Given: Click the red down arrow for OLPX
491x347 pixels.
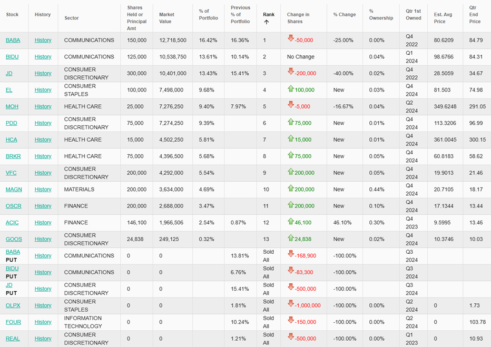Looking at the screenshot, I should coord(290,304).
